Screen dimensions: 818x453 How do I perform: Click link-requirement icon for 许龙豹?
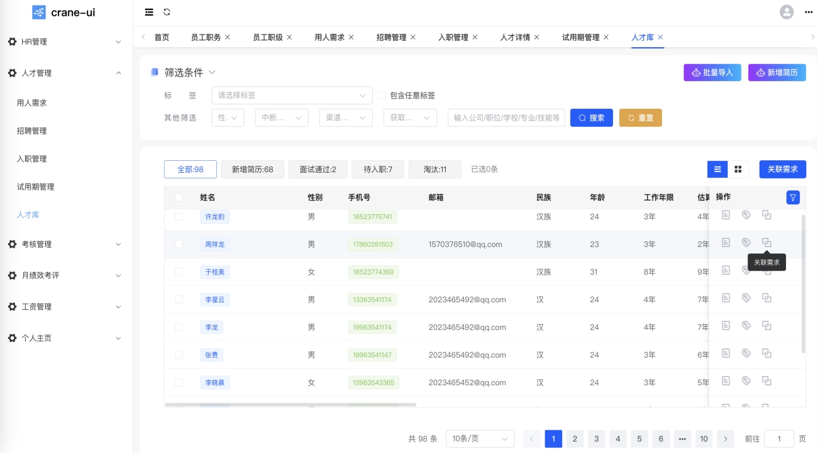[766, 215]
